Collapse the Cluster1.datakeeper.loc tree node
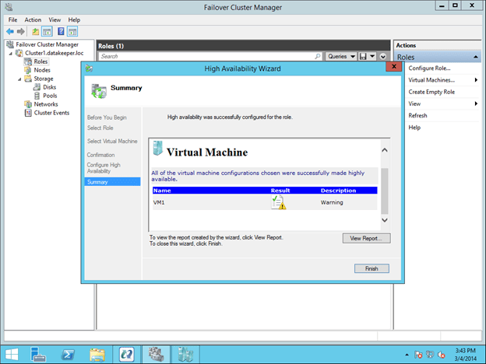 coord(11,53)
